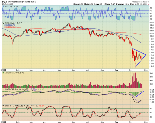Viewport: 155px width, 123px height.
Task: Click the red 45.84 stochastic value
Action: (x=41, y=106)
